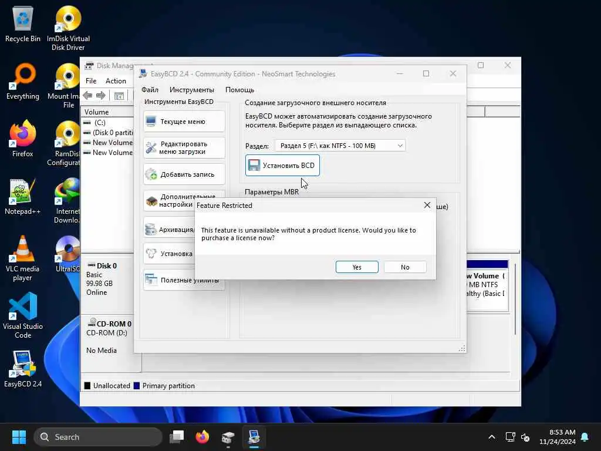
Task: Select Текущее меню sidebar button
Action: [x=184, y=122]
